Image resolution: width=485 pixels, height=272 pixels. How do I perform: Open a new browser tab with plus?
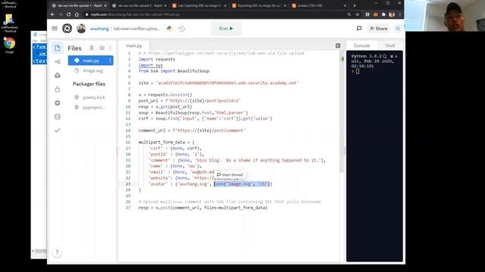355,5
